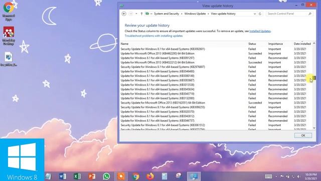This screenshot has height=181, width=321.
Task: Open Google Chrome from the taskbar
Action: pyautogui.click(x=135, y=176)
